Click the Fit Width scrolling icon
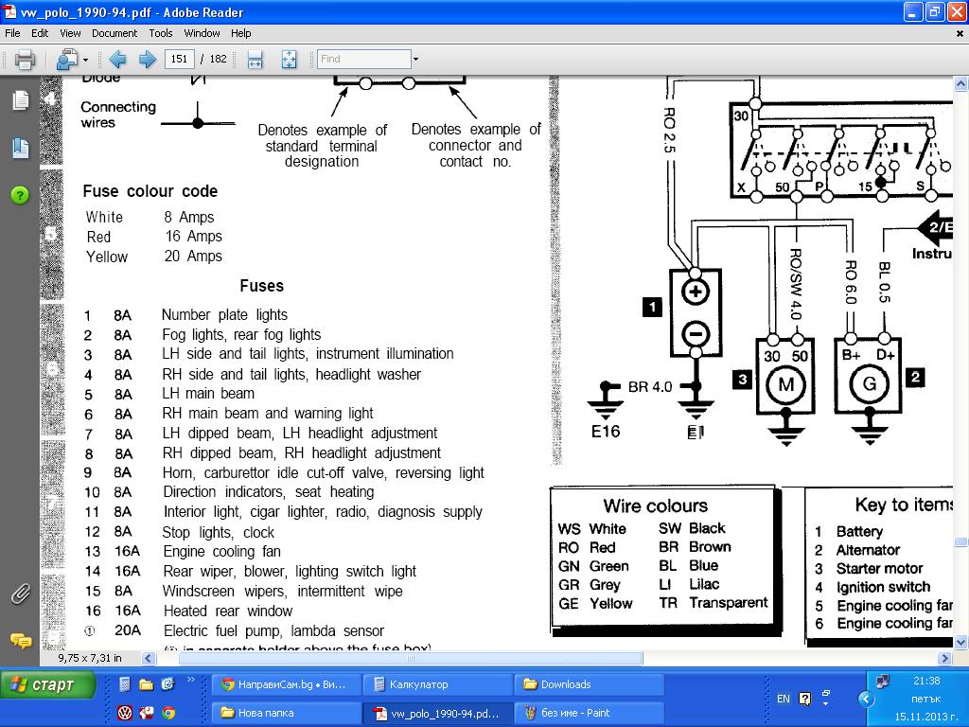This screenshot has height=727, width=969. pos(255,60)
